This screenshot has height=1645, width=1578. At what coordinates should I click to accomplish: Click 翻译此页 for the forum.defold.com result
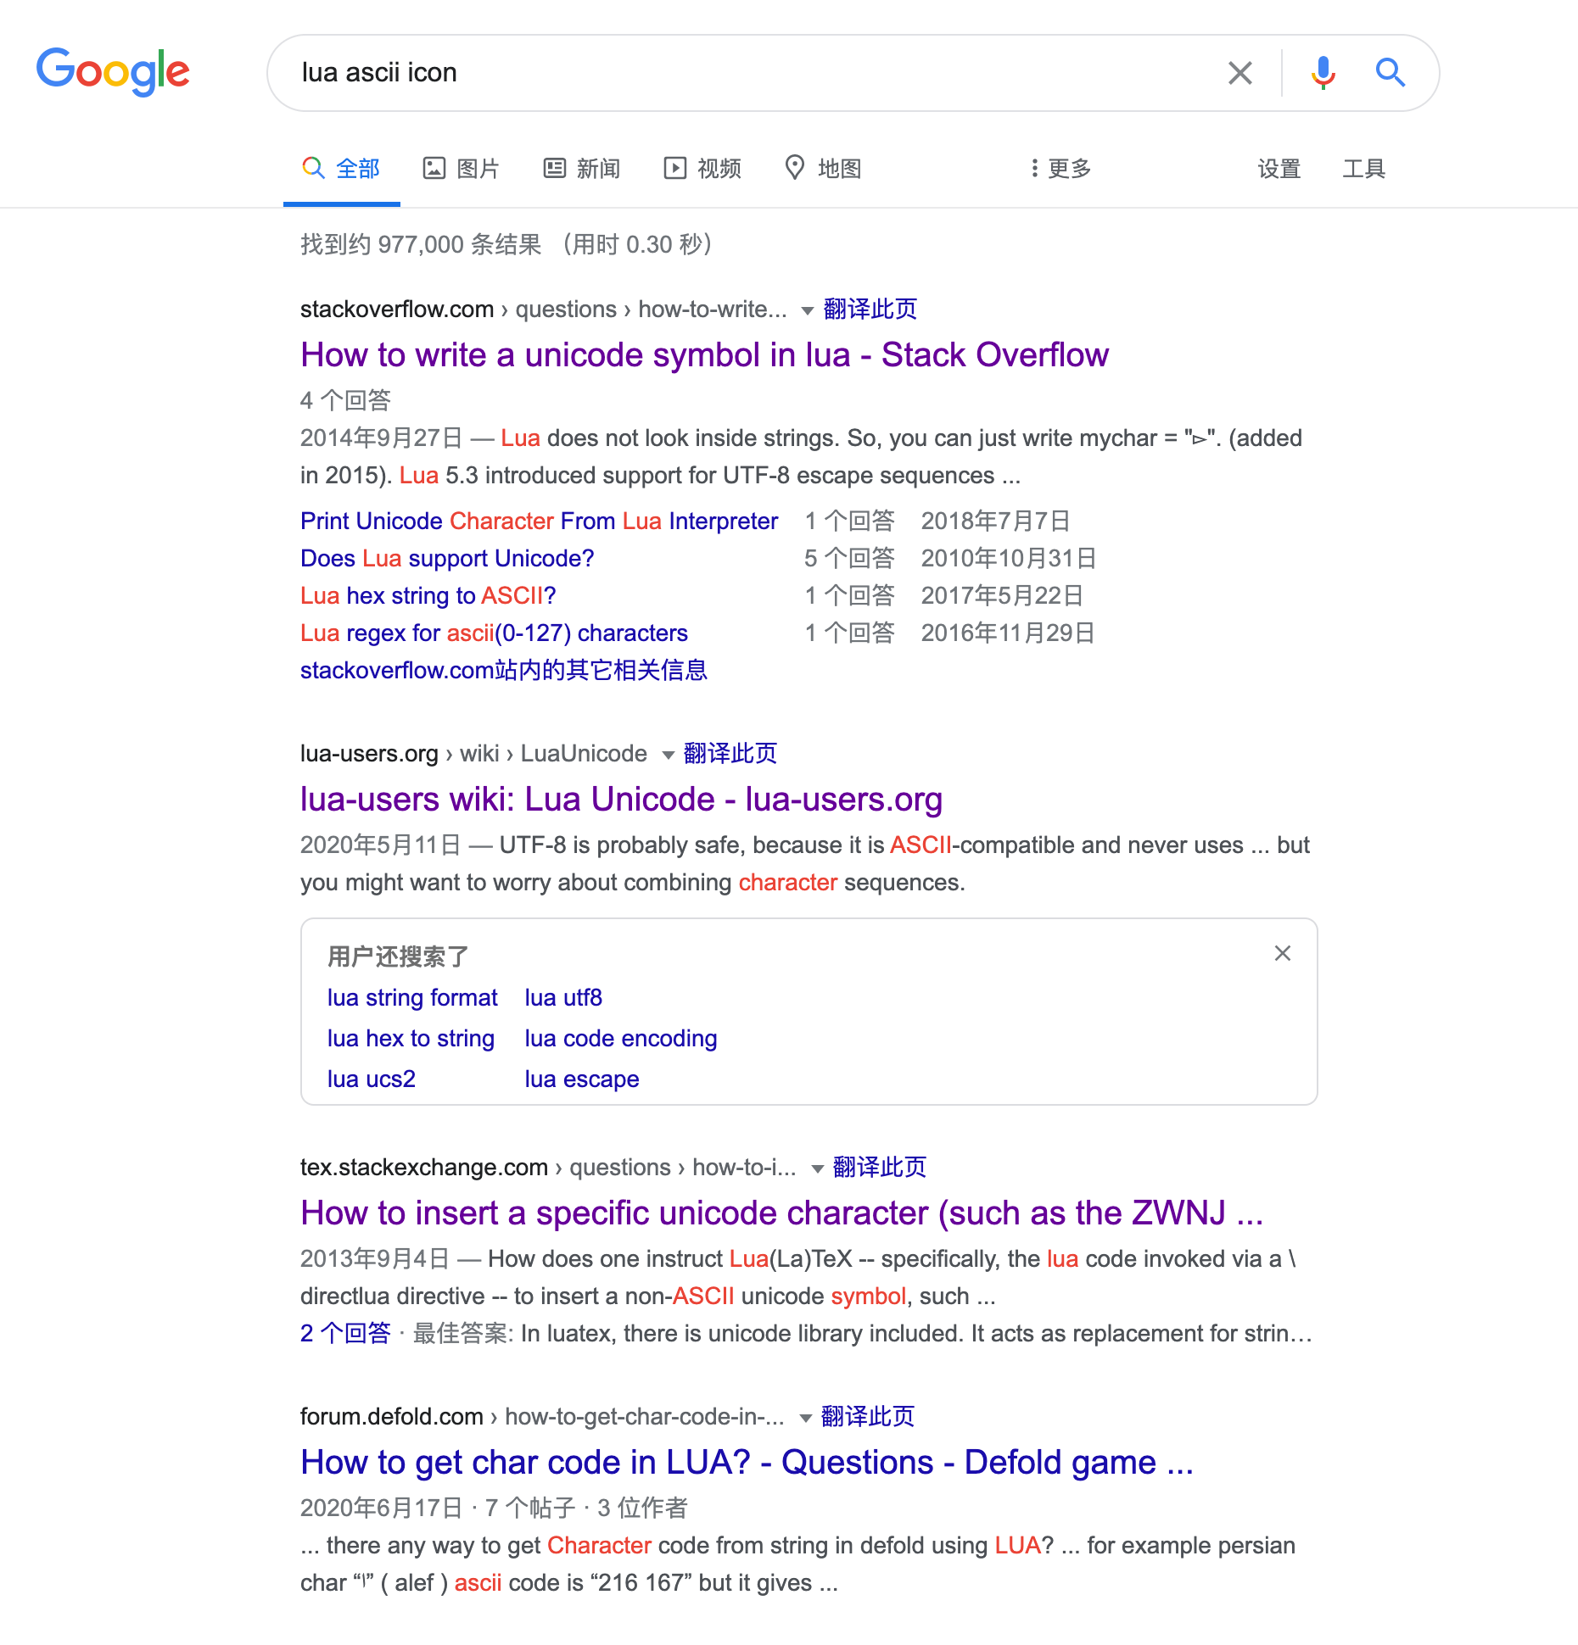point(868,1416)
